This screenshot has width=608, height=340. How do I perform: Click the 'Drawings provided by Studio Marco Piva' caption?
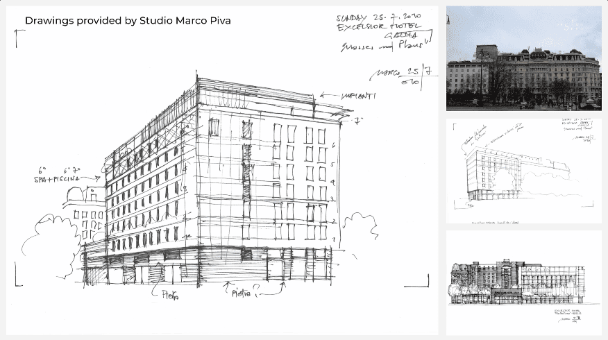tap(128, 21)
